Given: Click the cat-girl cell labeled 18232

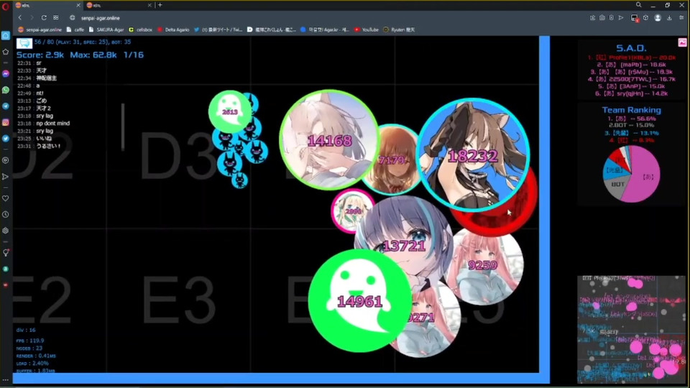Looking at the screenshot, I should tap(473, 154).
